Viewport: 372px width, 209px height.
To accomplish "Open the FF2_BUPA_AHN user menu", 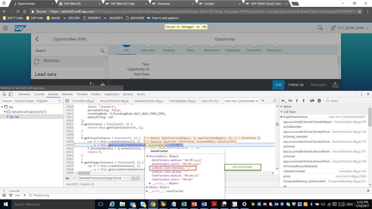I will click(350, 28).
